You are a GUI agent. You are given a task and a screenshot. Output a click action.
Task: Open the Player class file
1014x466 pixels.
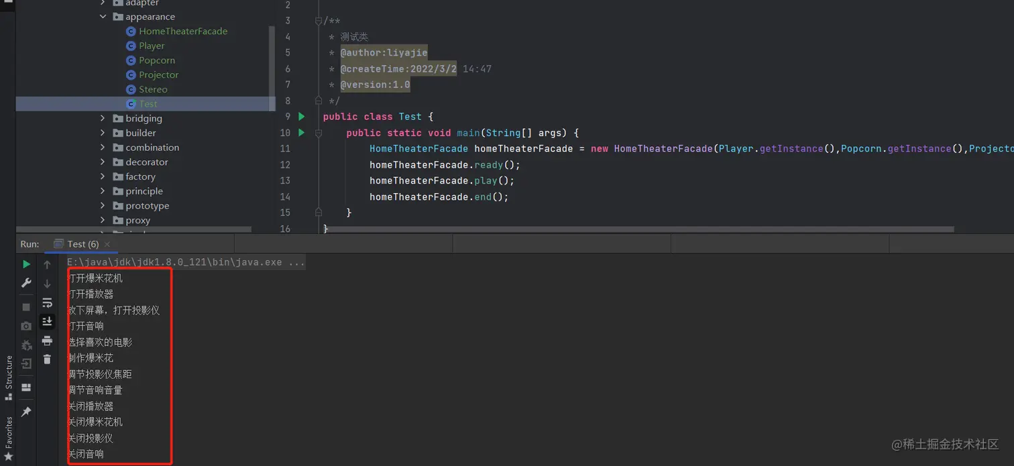click(146, 46)
